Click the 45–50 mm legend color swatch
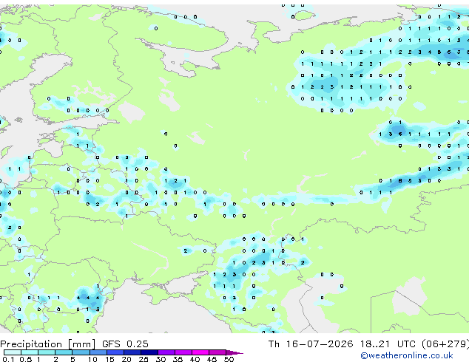The width and height of the screenshot is (469, 362). coord(217,352)
